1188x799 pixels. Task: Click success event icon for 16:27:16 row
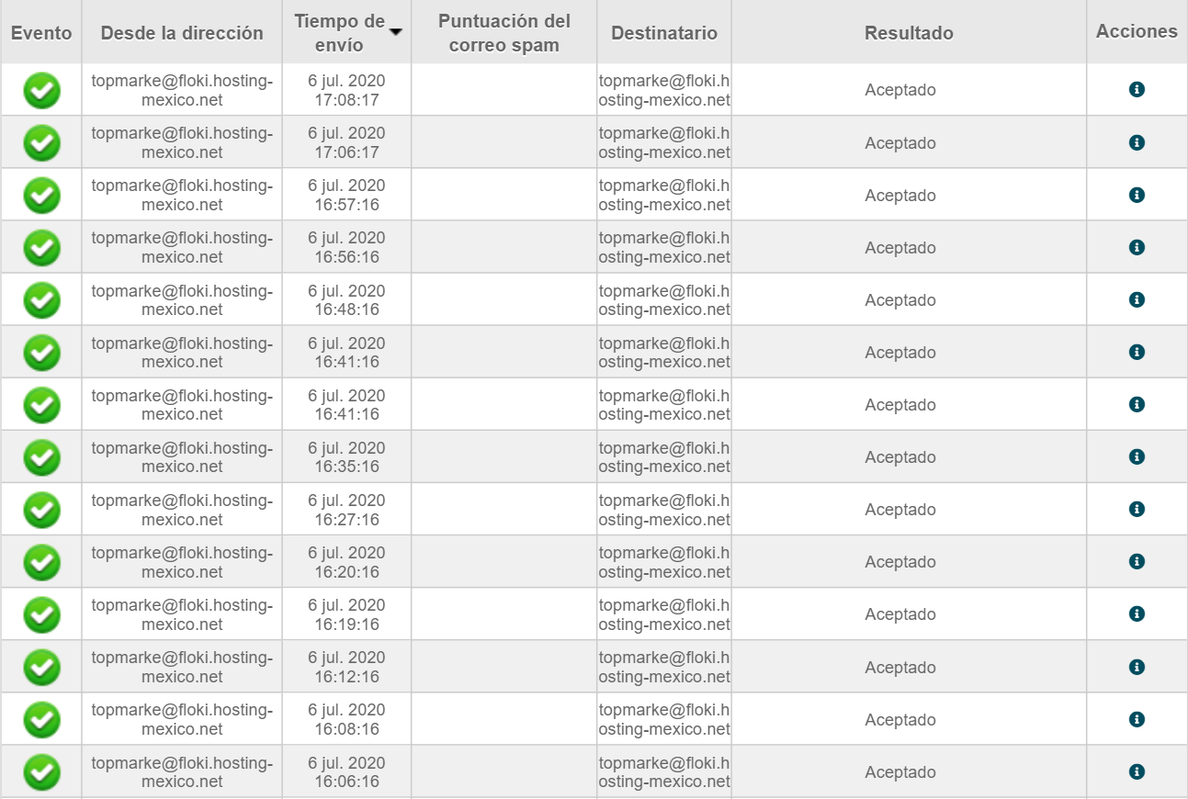[41, 510]
